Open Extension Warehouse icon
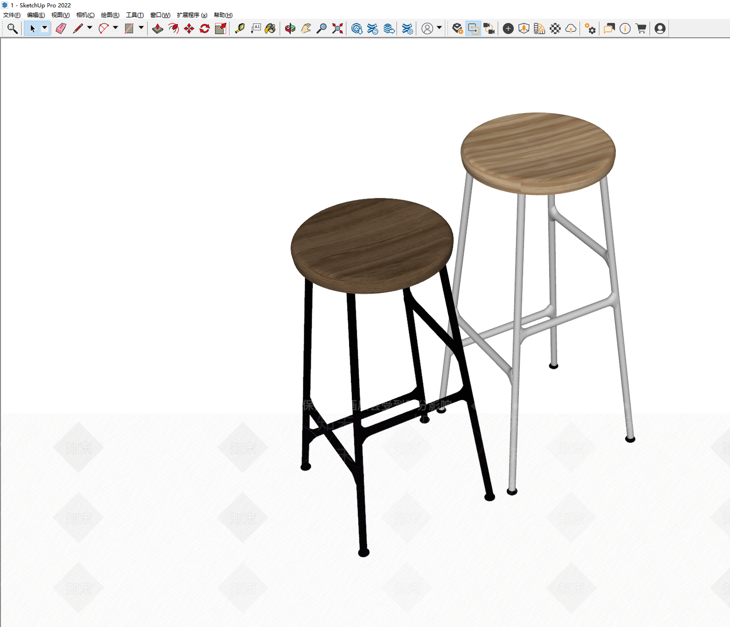Viewport: 730px width, 627px height. pos(373,29)
